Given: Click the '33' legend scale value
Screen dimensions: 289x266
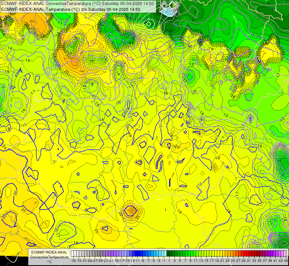Looking at the screenshot, I should [254, 261].
